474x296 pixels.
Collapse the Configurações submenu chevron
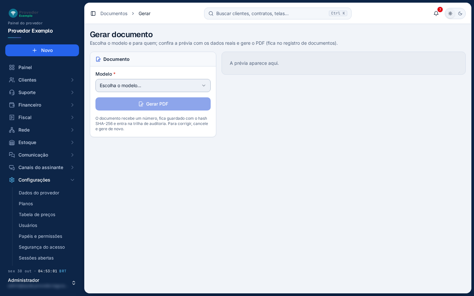point(72,180)
